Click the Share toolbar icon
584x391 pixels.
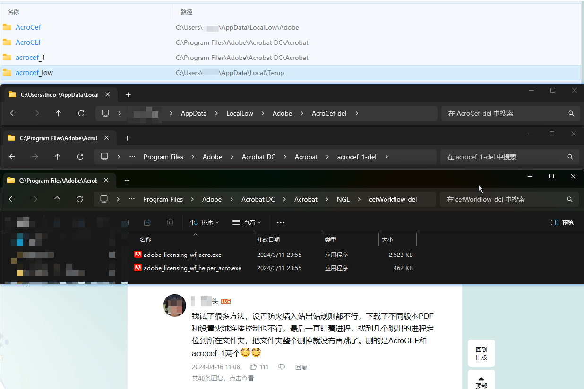click(x=147, y=222)
